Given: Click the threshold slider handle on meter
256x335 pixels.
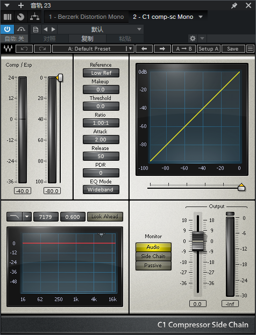Looking at the screenshot, I should coord(60,78).
